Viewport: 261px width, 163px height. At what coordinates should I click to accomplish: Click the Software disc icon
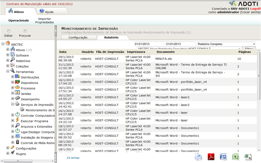tap(13, 55)
